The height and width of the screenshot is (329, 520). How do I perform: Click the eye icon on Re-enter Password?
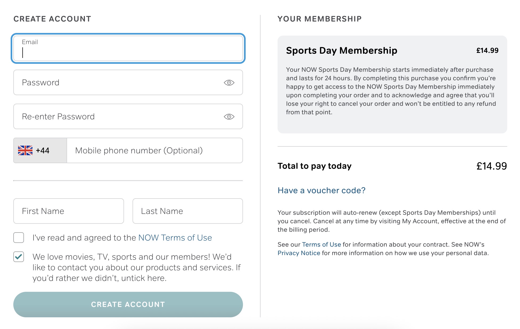(229, 116)
